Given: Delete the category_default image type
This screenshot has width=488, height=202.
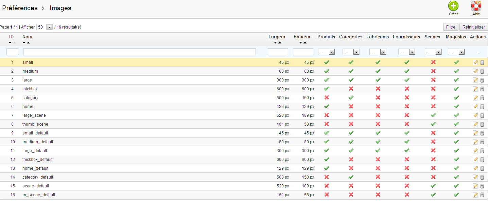Looking at the screenshot, I should 482,177.
